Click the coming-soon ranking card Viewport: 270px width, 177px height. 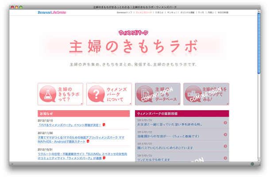tap(206, 94)
